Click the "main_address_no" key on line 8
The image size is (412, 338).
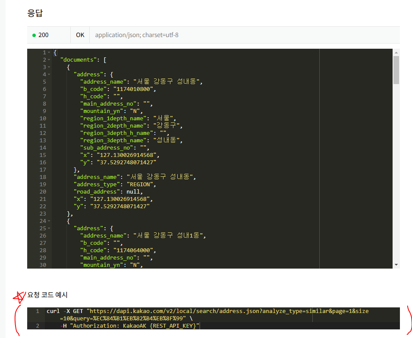click(x=108, y=104)
